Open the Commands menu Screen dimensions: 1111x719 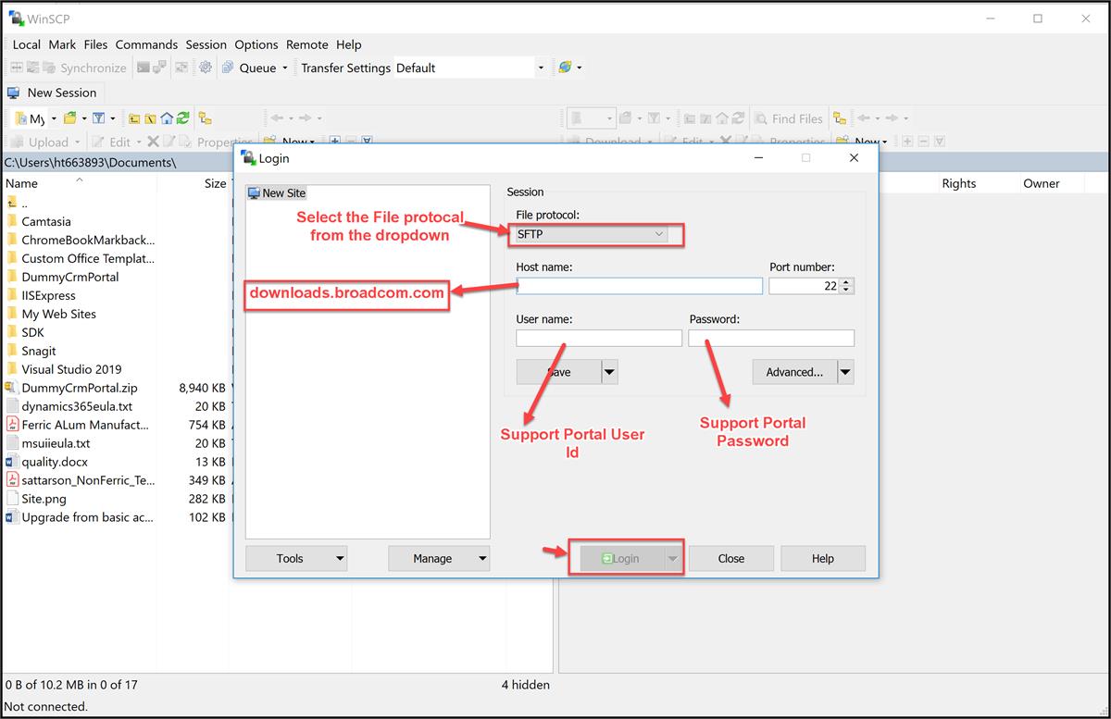coord(146,44)
